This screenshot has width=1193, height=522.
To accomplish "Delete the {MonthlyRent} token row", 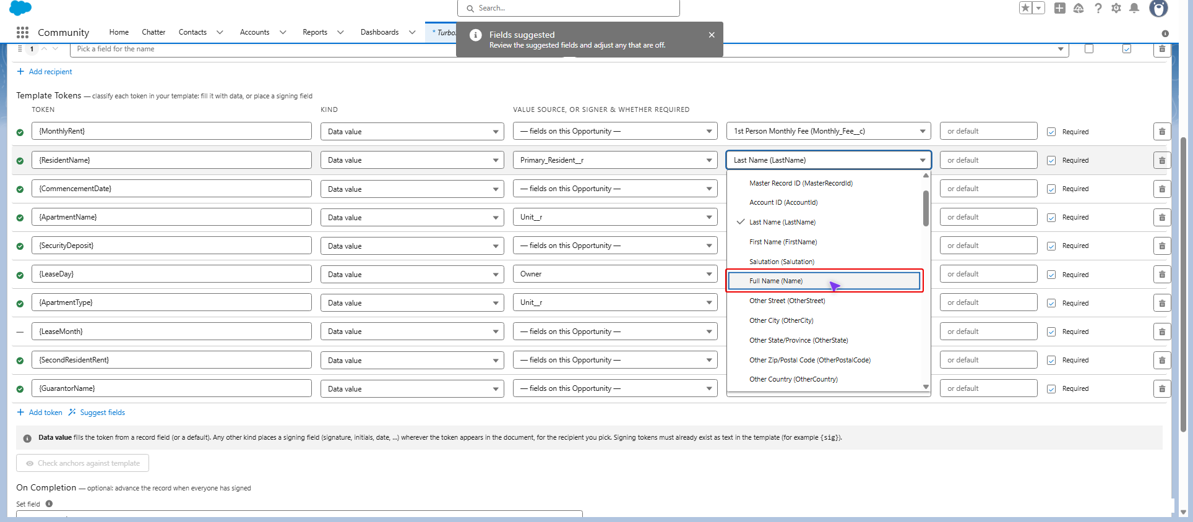I will (x=1162, y=131).
